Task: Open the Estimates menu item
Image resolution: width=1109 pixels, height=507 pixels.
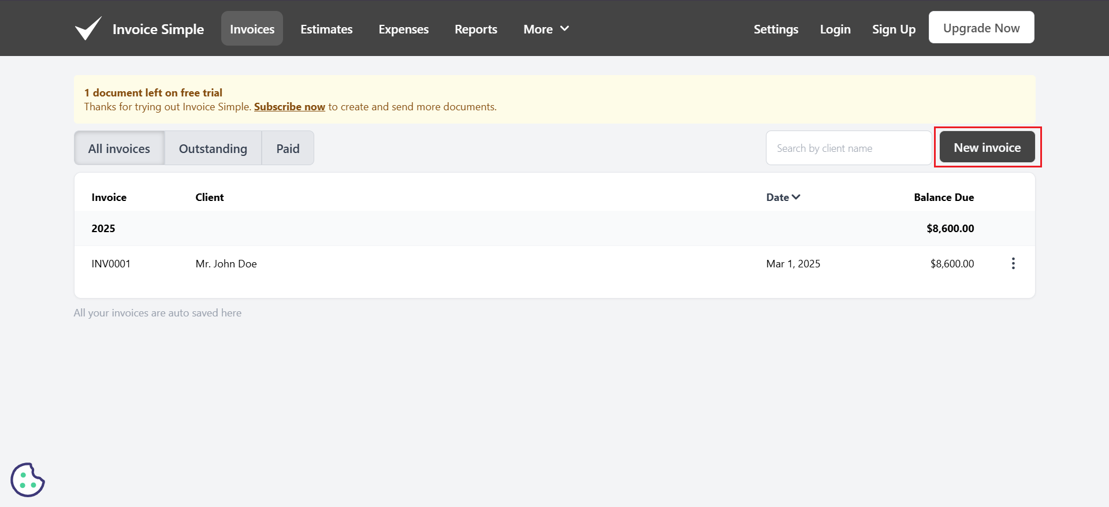Action: coord(326,29)
